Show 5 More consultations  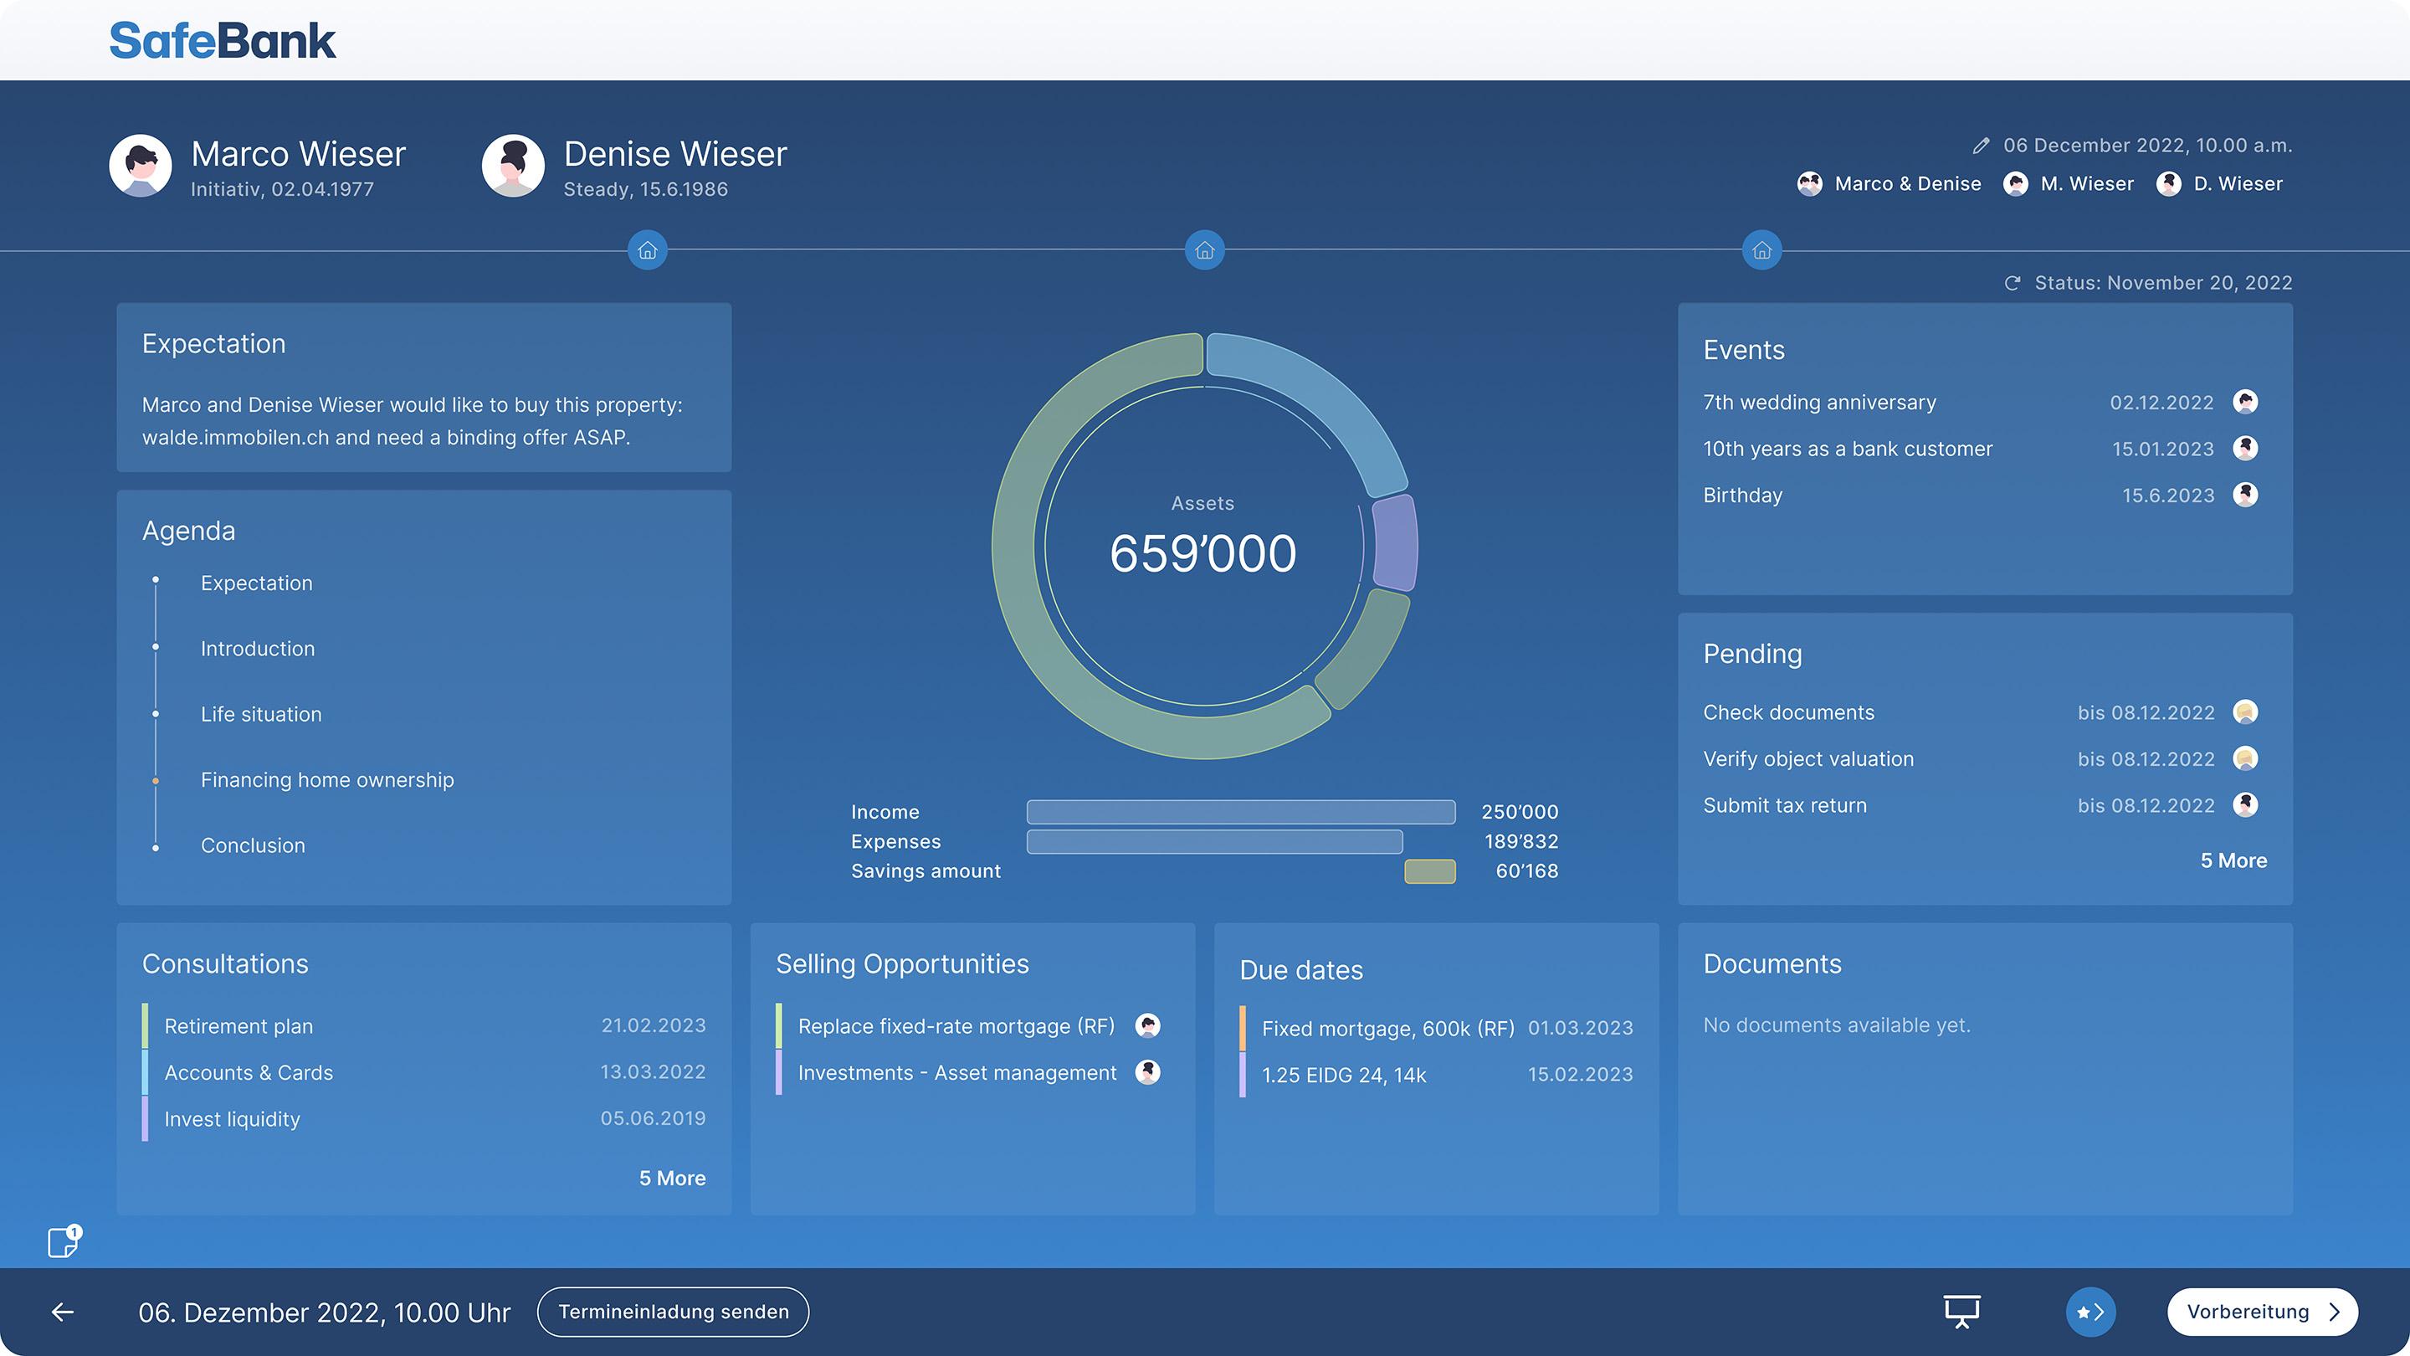pos(672,1179)
